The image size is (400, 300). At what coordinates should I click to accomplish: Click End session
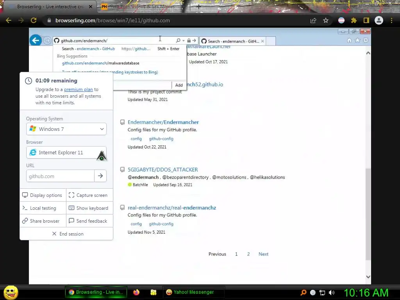68,234
